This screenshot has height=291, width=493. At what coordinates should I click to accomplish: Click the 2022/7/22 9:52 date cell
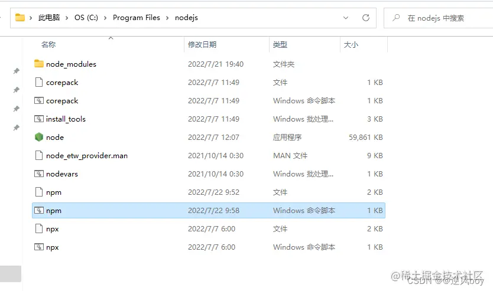[x=213, y=192]
